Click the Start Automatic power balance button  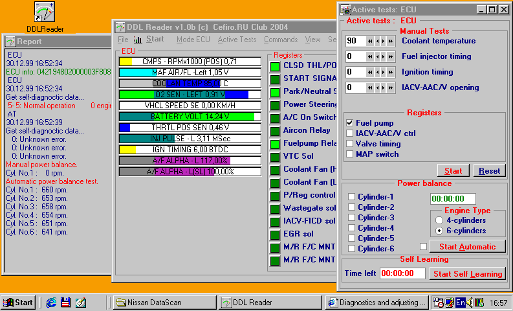click(467, 247)
